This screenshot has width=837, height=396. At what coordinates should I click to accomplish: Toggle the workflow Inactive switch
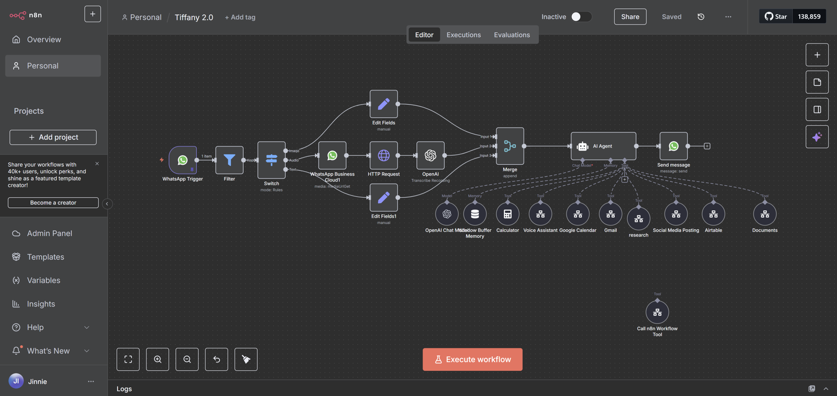click(581, 17)
